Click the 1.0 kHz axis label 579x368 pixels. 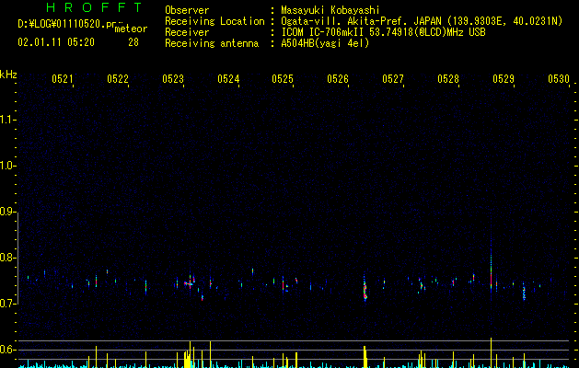pos(7,166)
